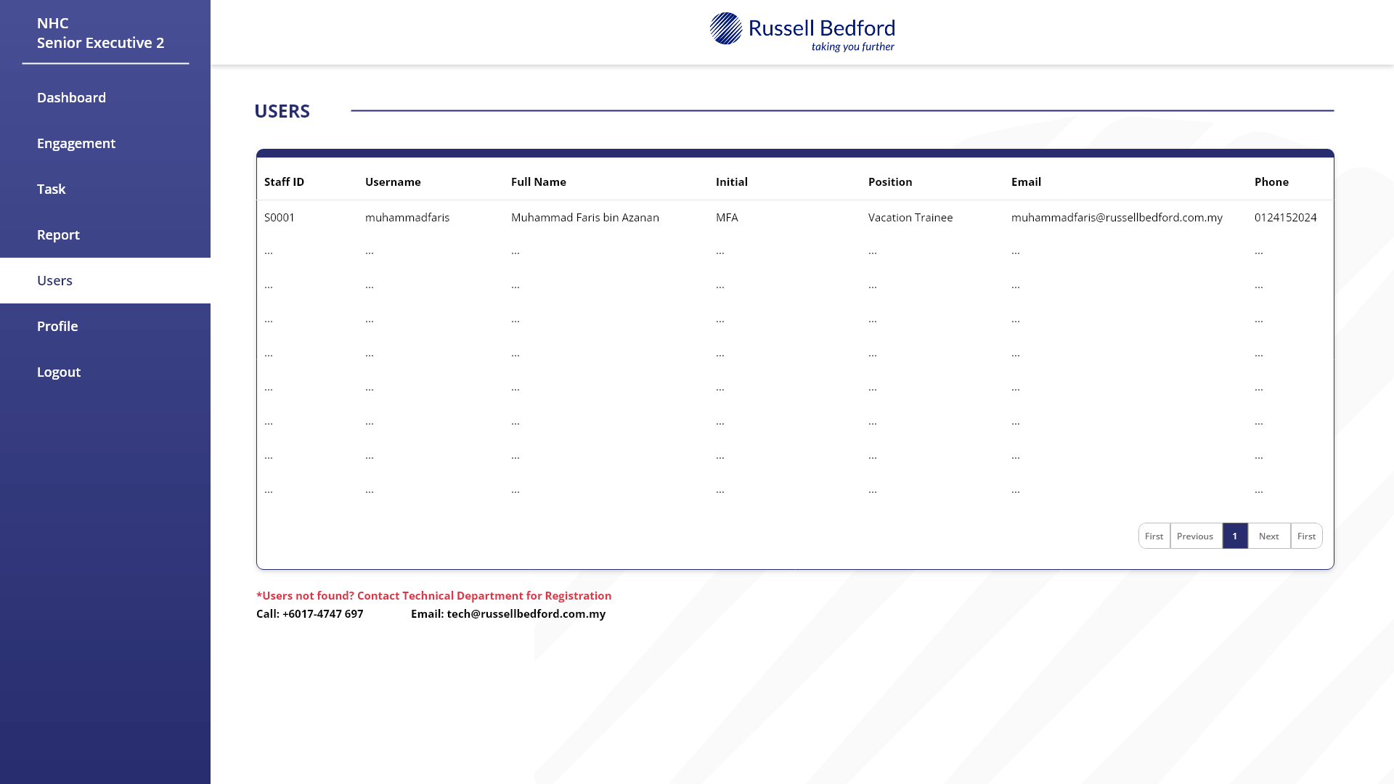The height and width of the screenshot is (784, 1394).
Task: Click the rightmost First pagination button
Action: click(1306, 536)
